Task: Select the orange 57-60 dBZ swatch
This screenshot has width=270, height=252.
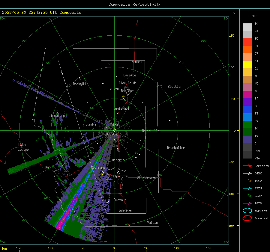Action: click(x=247, y=50)
